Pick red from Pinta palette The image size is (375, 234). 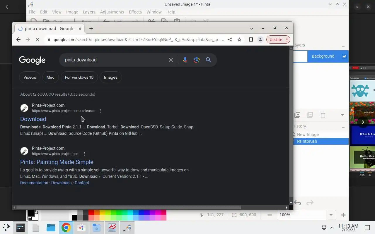pos(91,213)
